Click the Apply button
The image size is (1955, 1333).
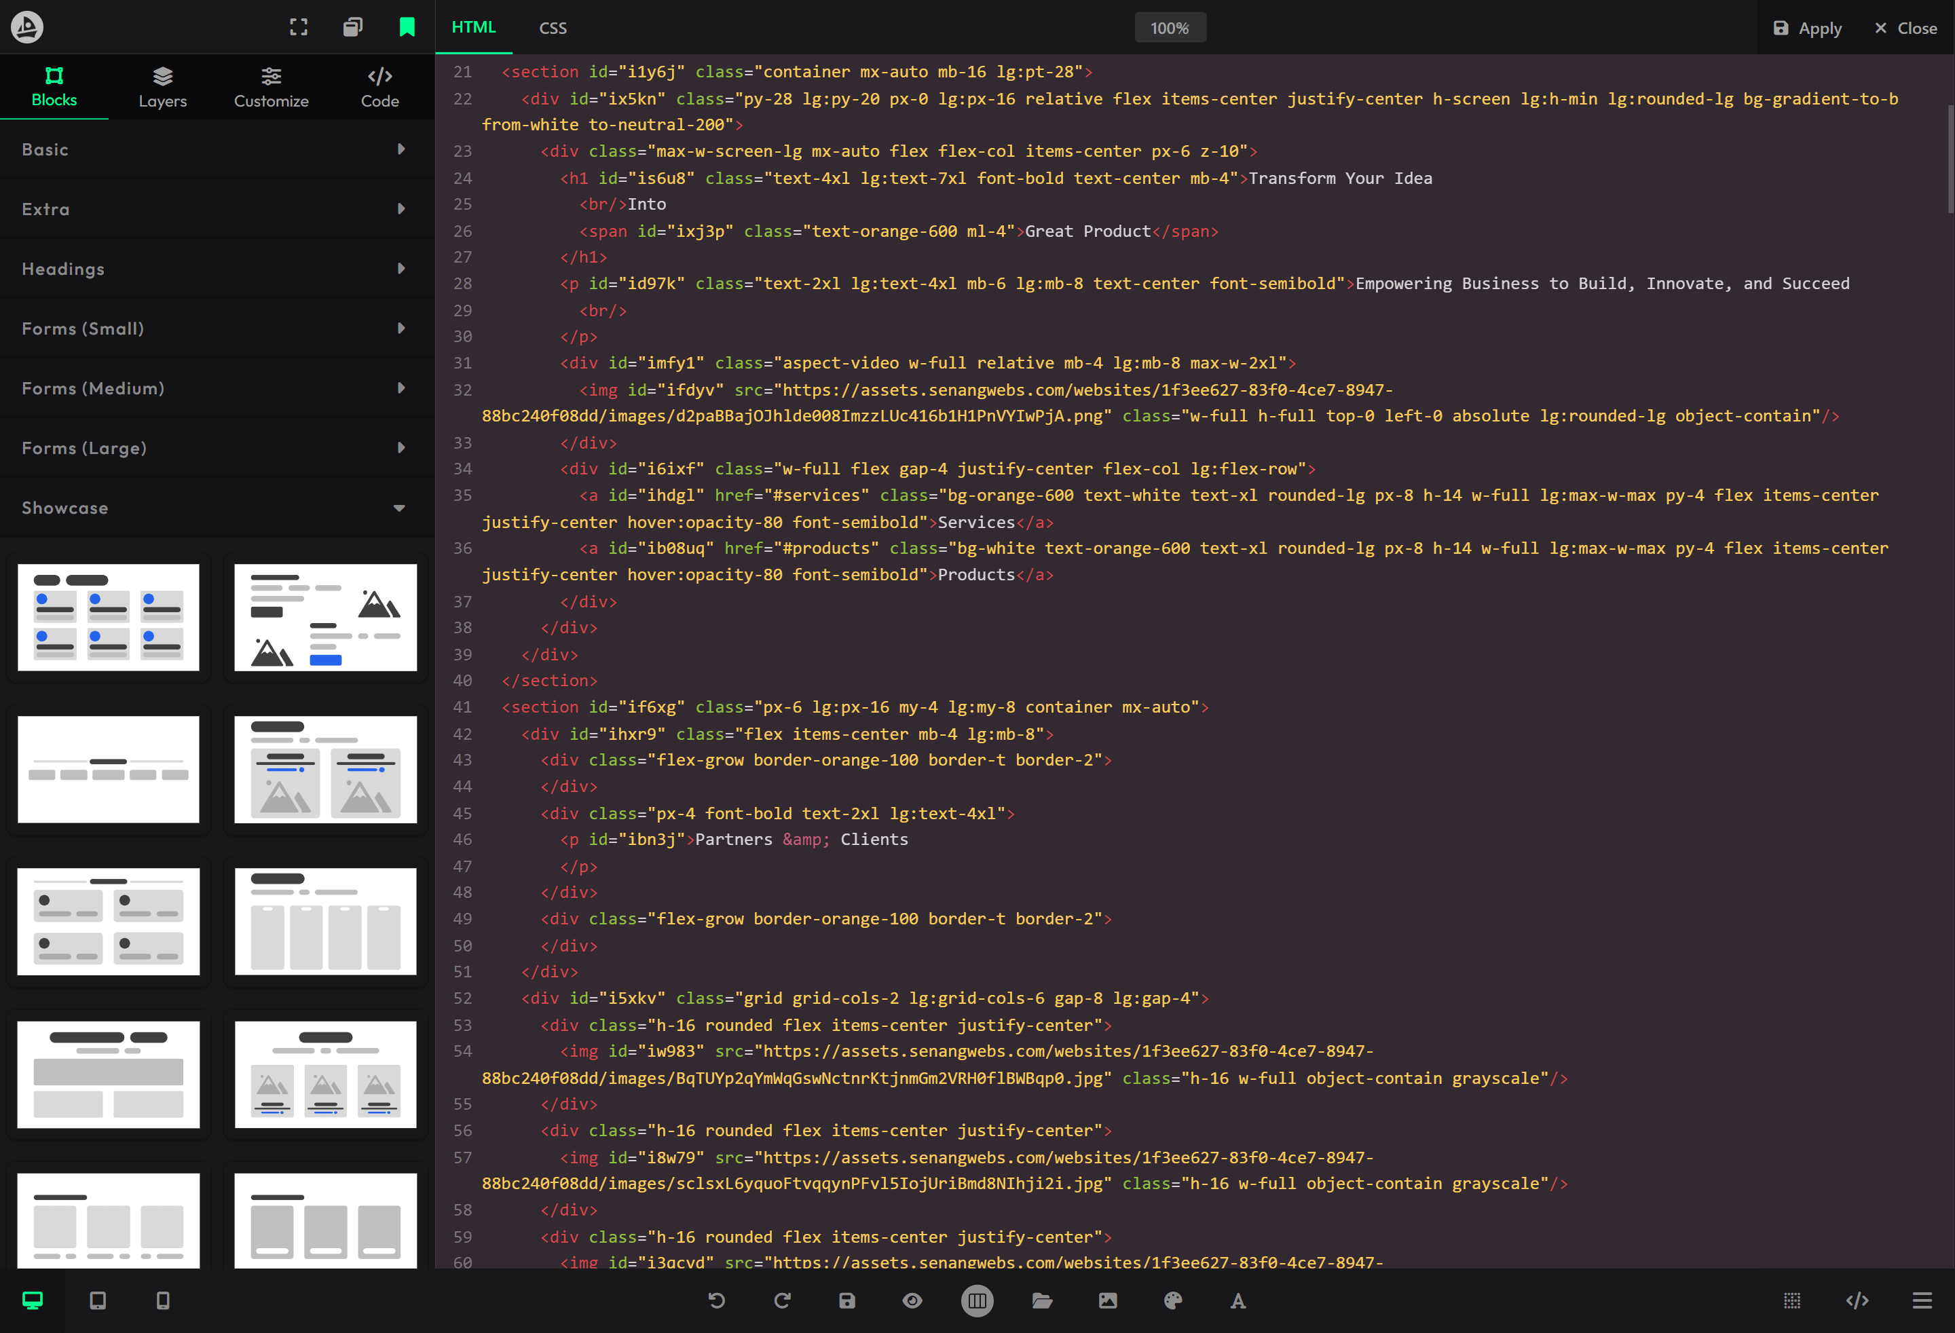click(1807, 28)
